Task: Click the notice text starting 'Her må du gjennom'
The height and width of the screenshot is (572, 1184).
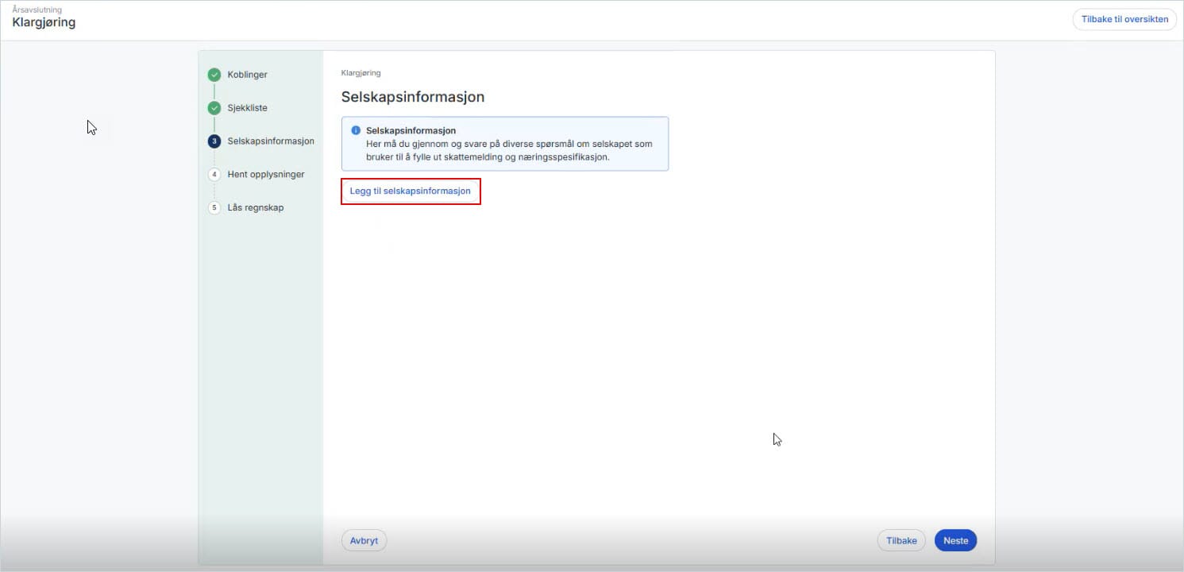Action: pos(509,150)
